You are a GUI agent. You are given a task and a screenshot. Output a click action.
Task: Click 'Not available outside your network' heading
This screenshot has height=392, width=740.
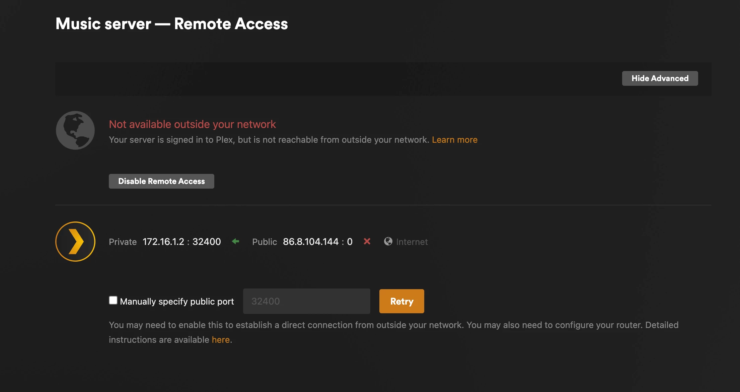click(x=192, y=124)
